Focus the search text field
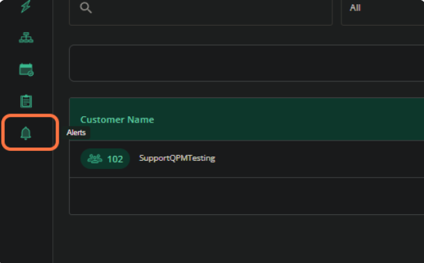424x263 pixels. (201, 12)
